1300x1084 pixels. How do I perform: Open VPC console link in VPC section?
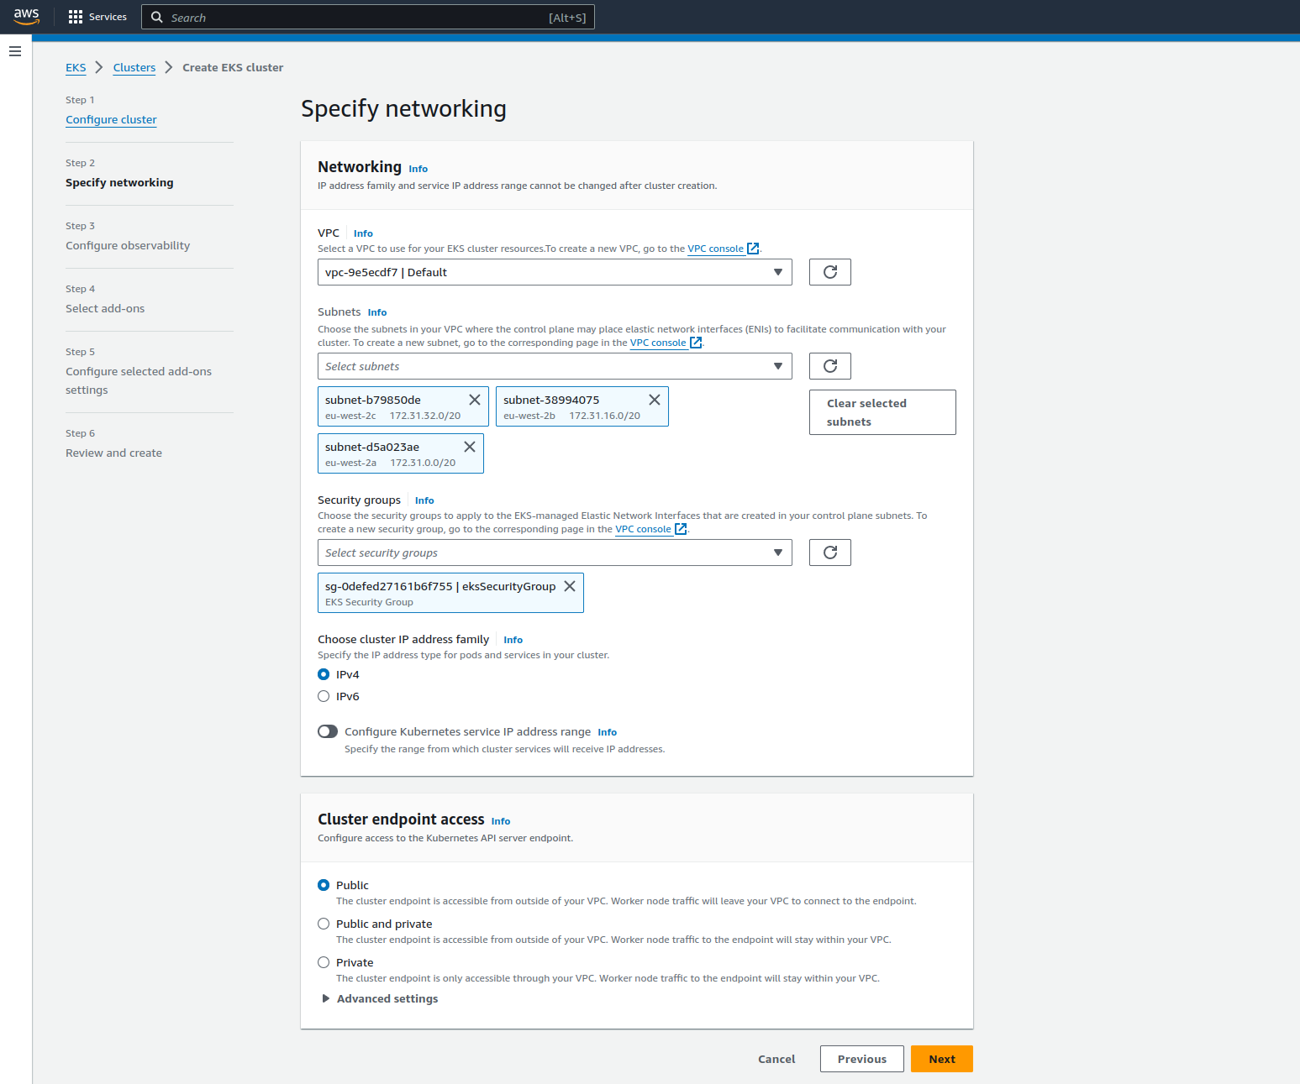pos(715,249)
